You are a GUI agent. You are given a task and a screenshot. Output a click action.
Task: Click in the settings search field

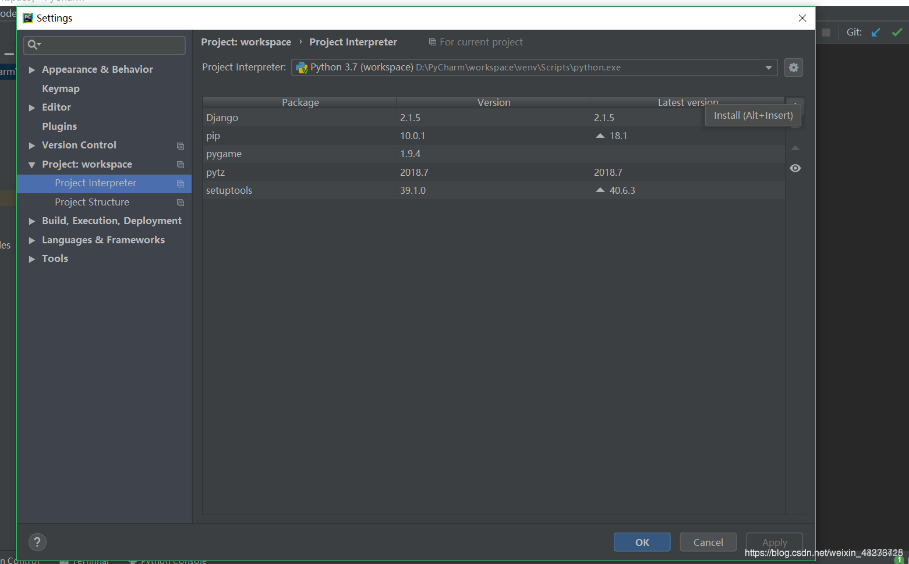[x=104, y=45]
